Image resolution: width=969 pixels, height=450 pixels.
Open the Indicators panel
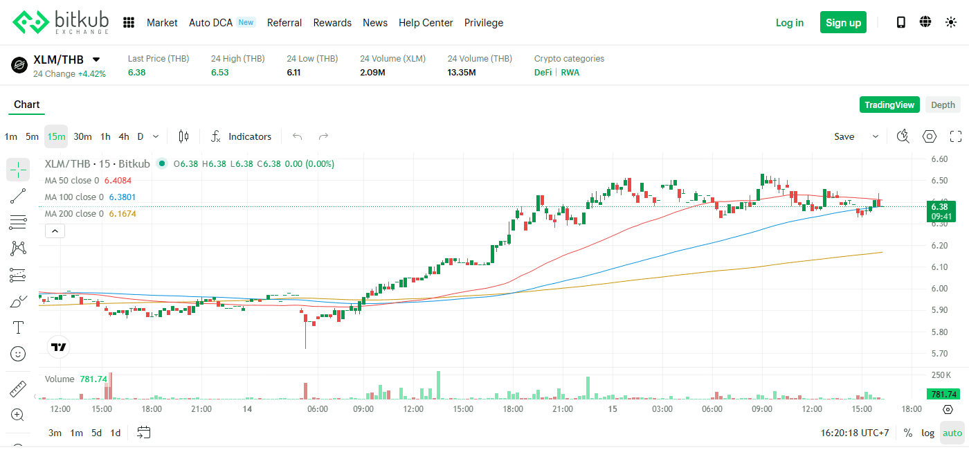pos(242,136)
